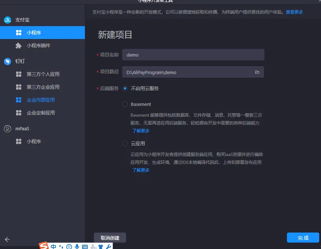Viewport: 321px width, 249px height.
Task: Click the icon beside 第三方企业应用
Action: (19, 87)
